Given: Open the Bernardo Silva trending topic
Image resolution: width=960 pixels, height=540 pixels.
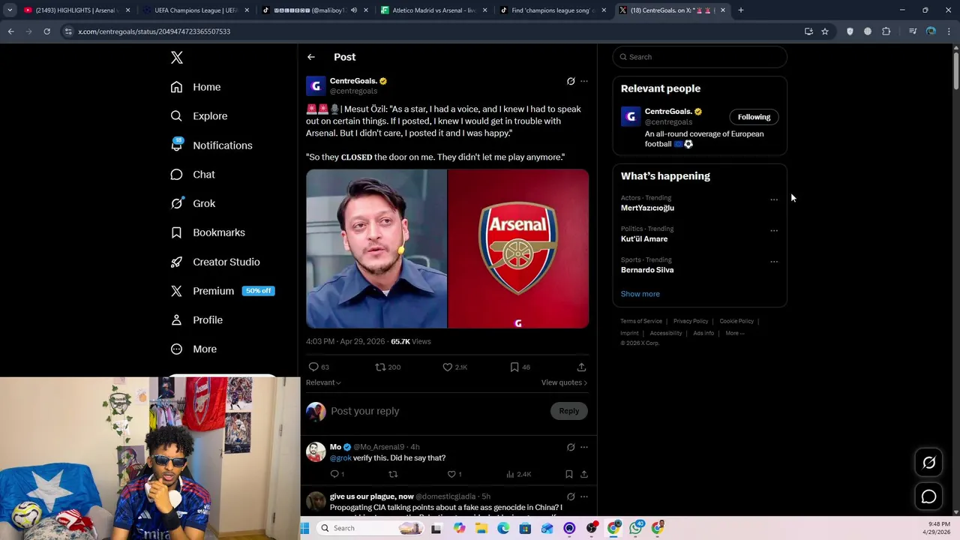Looking at the screenshot, I should click(647, 270).
